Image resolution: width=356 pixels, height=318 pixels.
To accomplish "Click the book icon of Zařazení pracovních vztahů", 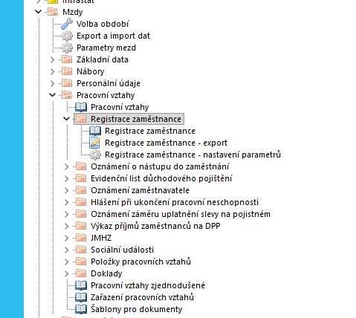I will point(81,297).
